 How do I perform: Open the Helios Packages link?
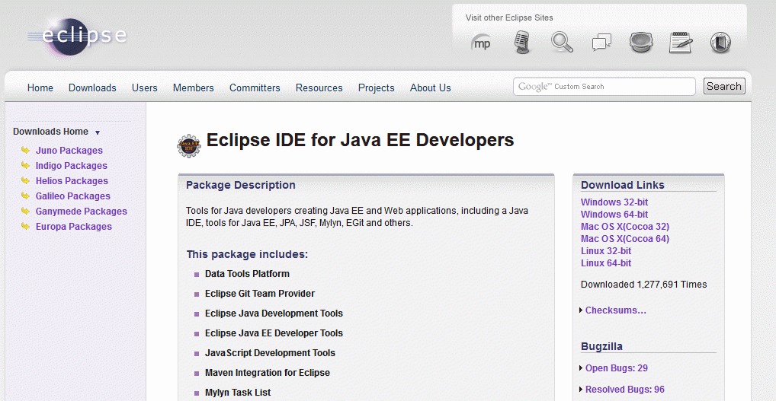click(x=72, y=181)
